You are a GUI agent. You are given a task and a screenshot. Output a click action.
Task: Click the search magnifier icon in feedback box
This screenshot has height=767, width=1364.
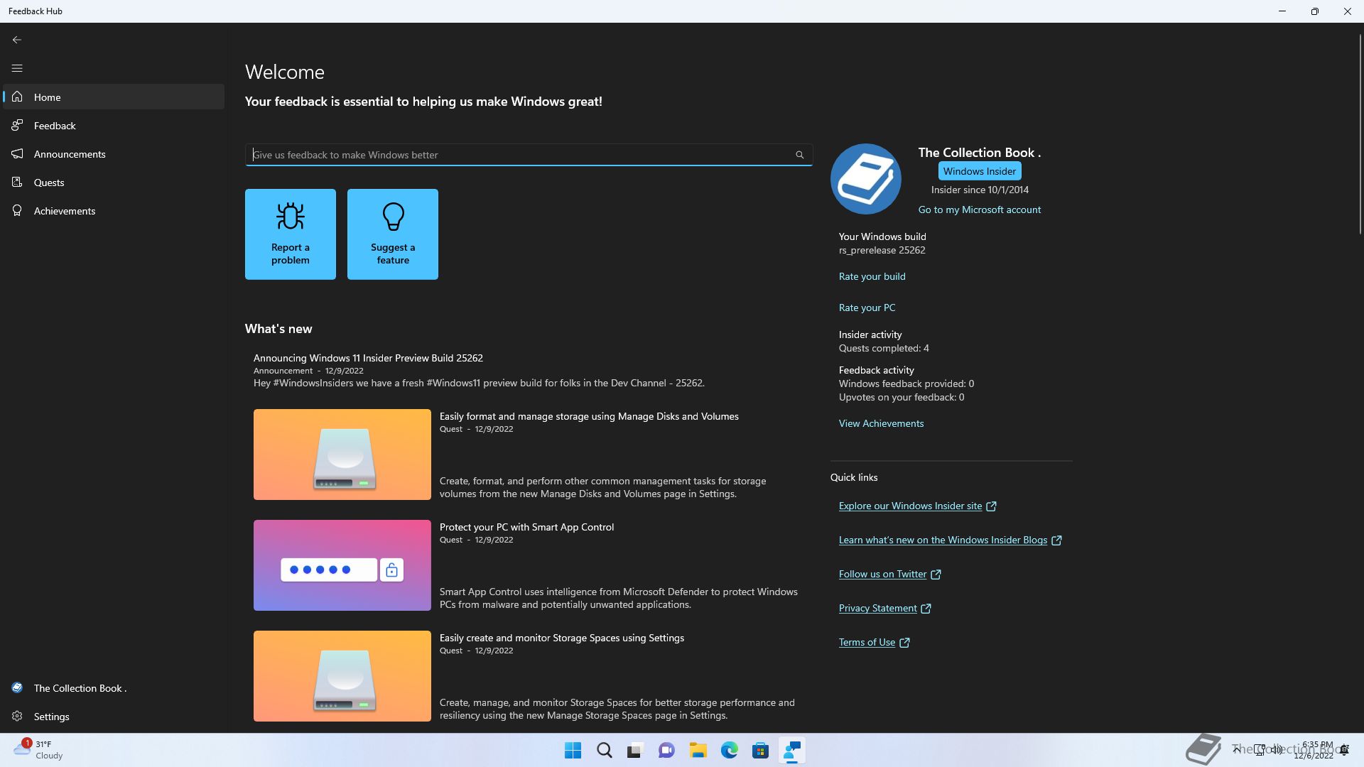pos(799,155)
